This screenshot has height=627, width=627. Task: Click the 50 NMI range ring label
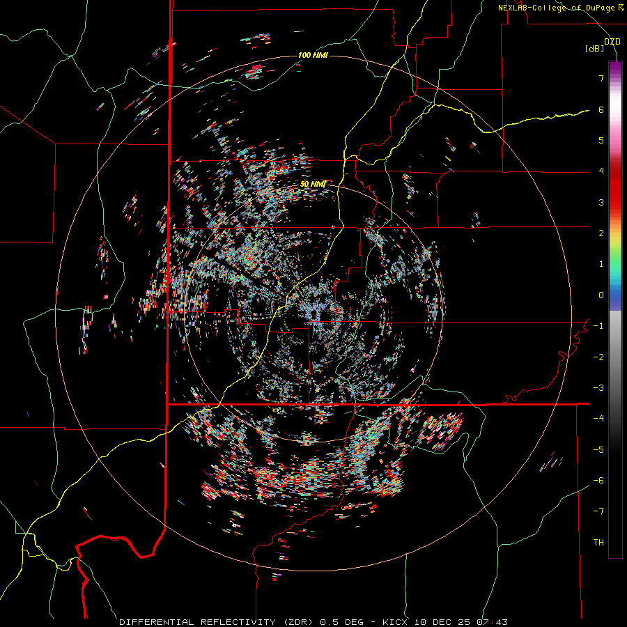click(313, 184)
